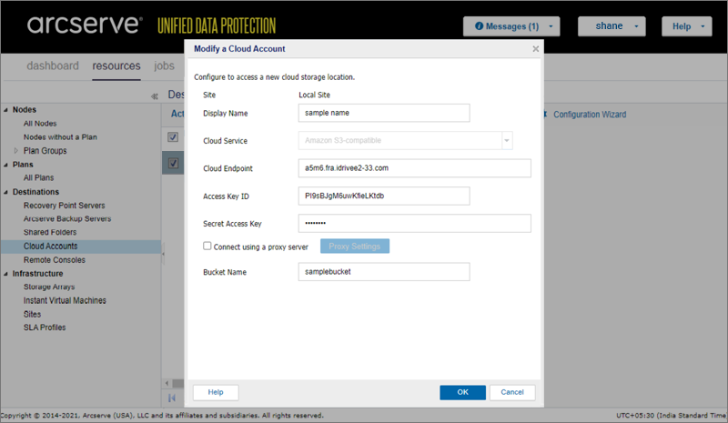Collapse the Destinations tree section
The height and width of the screenshot is (423, 728).
pyautogui.click(x=5, y=192)
